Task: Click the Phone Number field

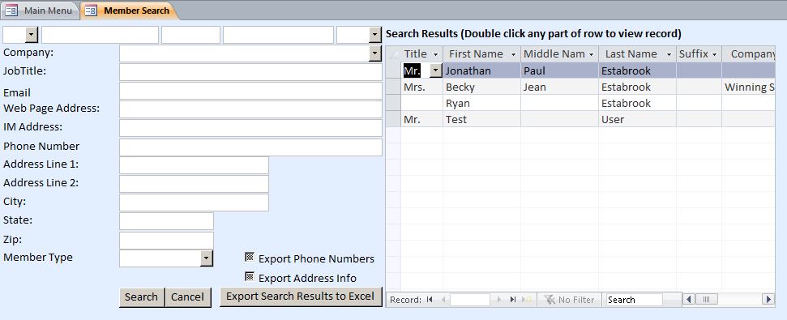Action: 250,147
